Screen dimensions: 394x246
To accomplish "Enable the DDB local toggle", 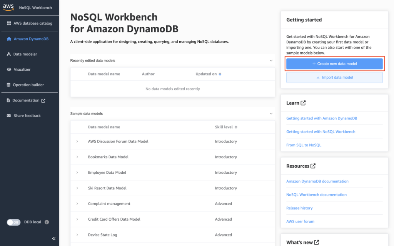I will point(13,222).
